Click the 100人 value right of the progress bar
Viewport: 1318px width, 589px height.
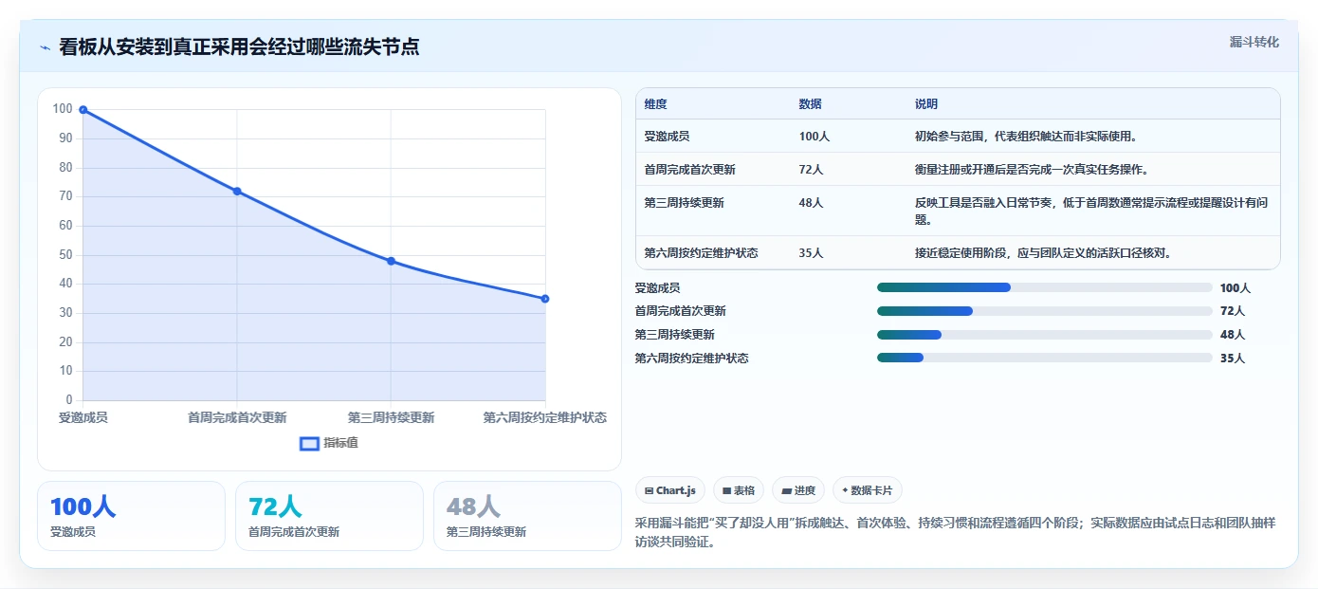click(x=1235, y=288)
